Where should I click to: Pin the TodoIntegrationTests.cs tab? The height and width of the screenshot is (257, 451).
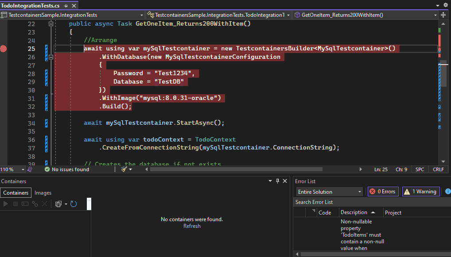pyautogui.click(x=66, y=6)
